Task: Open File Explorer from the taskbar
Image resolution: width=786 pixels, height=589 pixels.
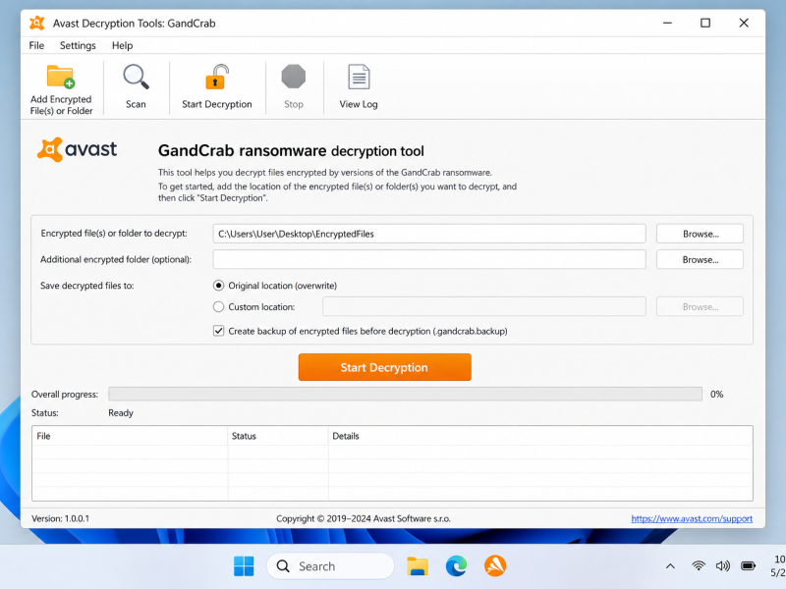Action: (417, 566)
